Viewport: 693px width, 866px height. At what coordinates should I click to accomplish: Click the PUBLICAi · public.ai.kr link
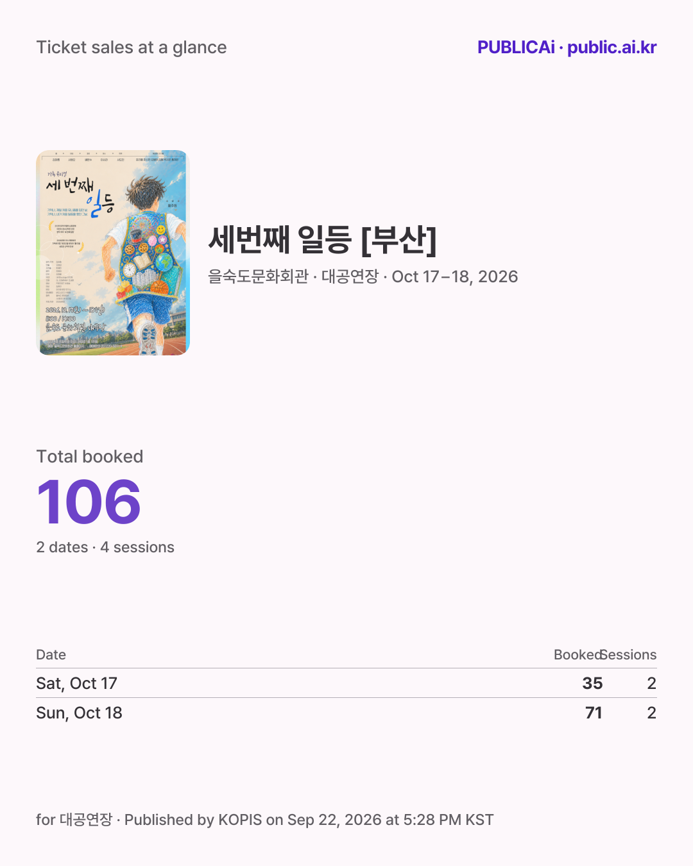[567, 47]
